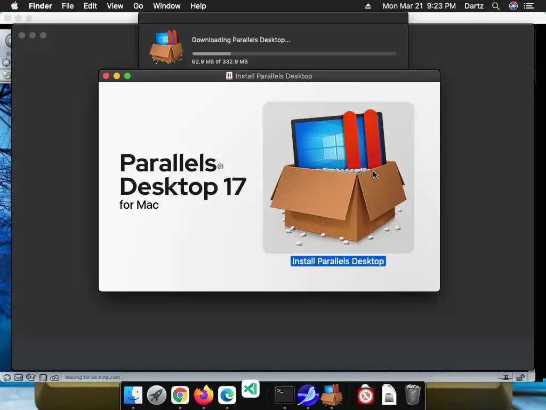This screenshot has width=546, height=410.
Task: Open Spotlight search magnifier
Action: 496,6
